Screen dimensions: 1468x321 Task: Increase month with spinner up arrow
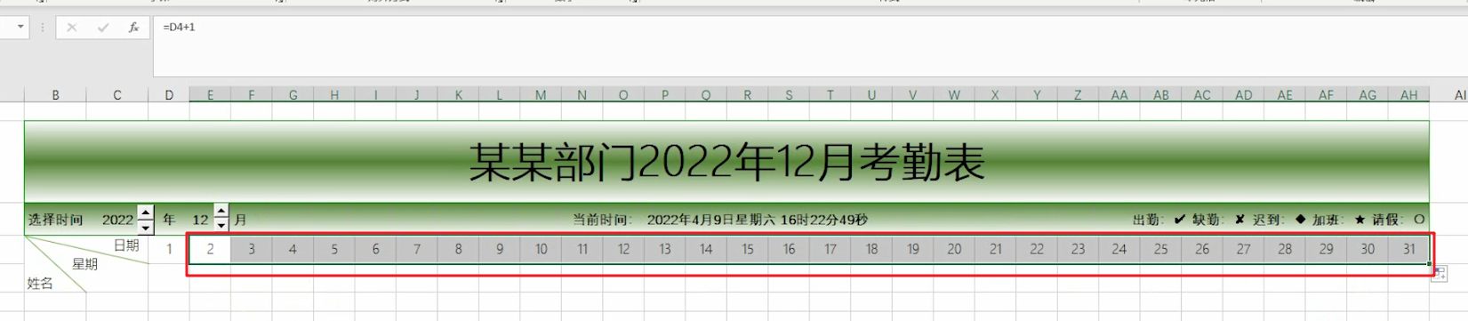tap(221, 212)
